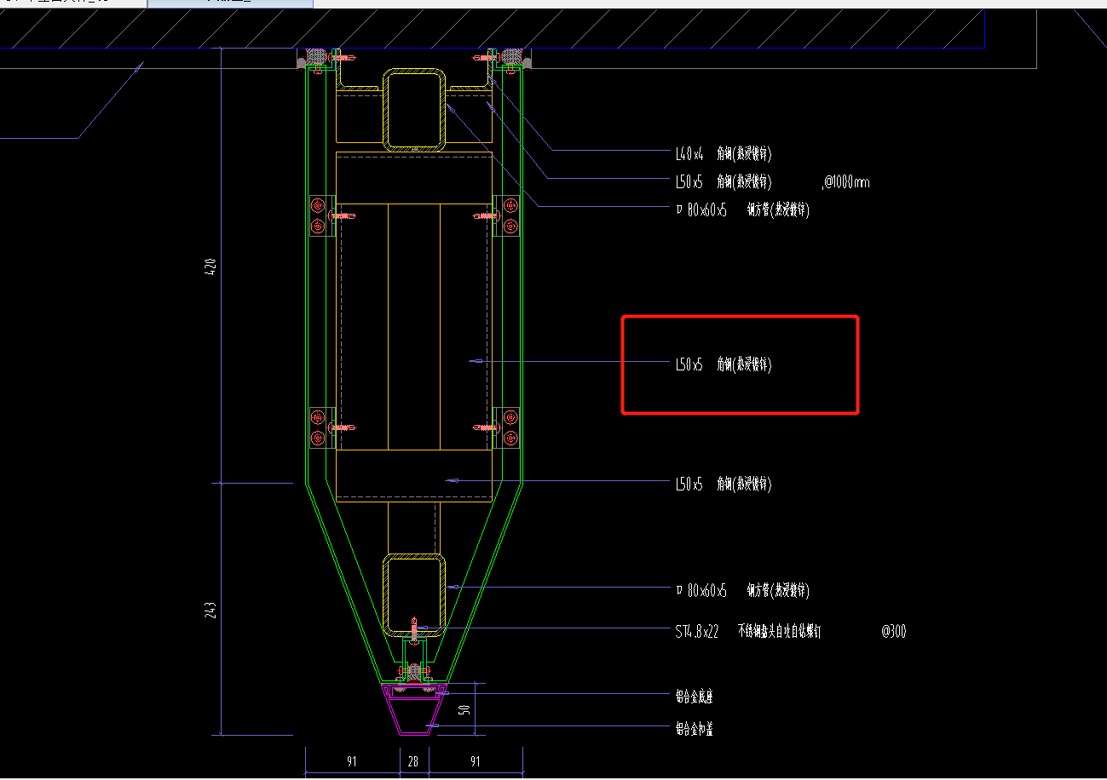Select the upper hatched square steel tube section
Image resolution: width=1107 pixels, height=780 pixels.
pos(413,110)
